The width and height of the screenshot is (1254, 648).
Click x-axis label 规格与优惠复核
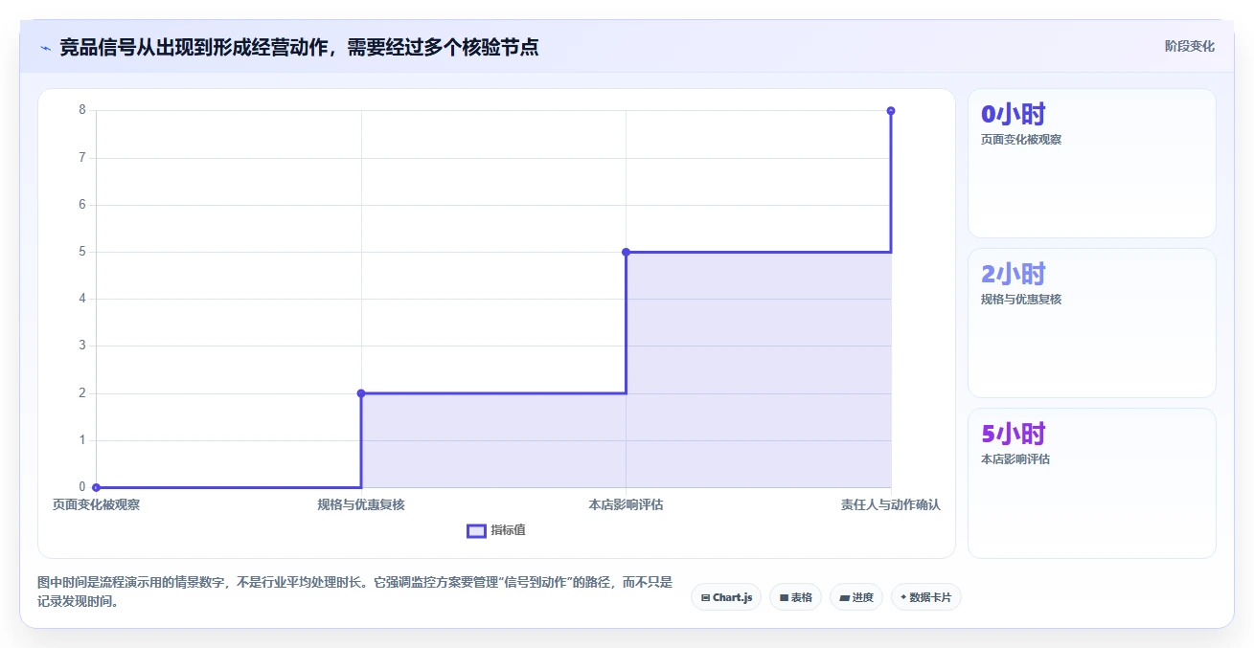click(361, 504)
